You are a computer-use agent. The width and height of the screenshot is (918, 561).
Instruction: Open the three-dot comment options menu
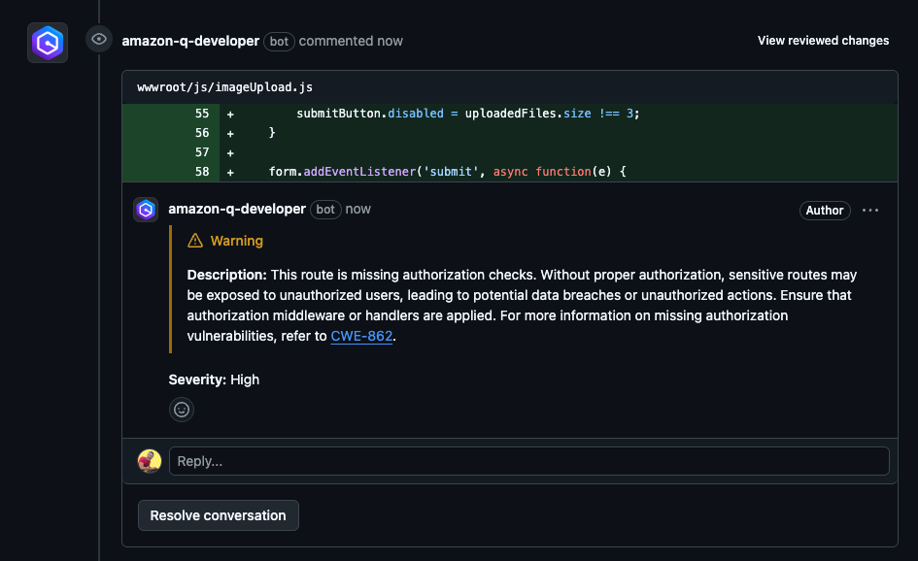pyautogui.click(x=870, y=211)
